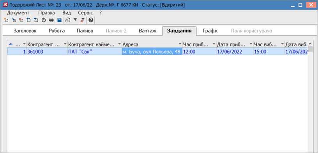Select the address cell м. Буча, вул Польова
318x153 pixels.
(x=152, y=52)
